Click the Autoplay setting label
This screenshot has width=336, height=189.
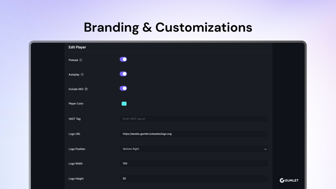click(74, 75)
